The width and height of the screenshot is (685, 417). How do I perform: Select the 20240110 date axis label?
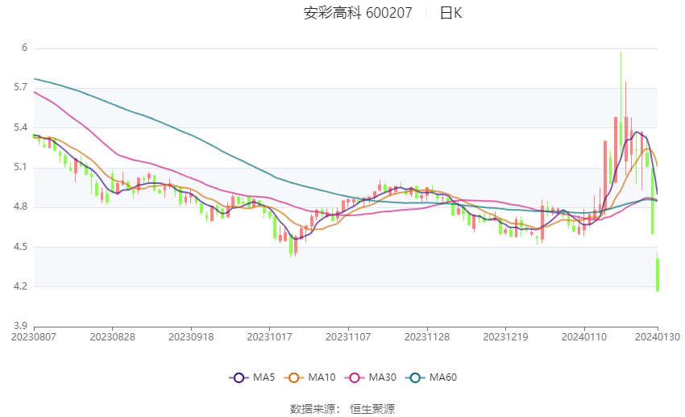pyautogui.click(x=584, y=337)
